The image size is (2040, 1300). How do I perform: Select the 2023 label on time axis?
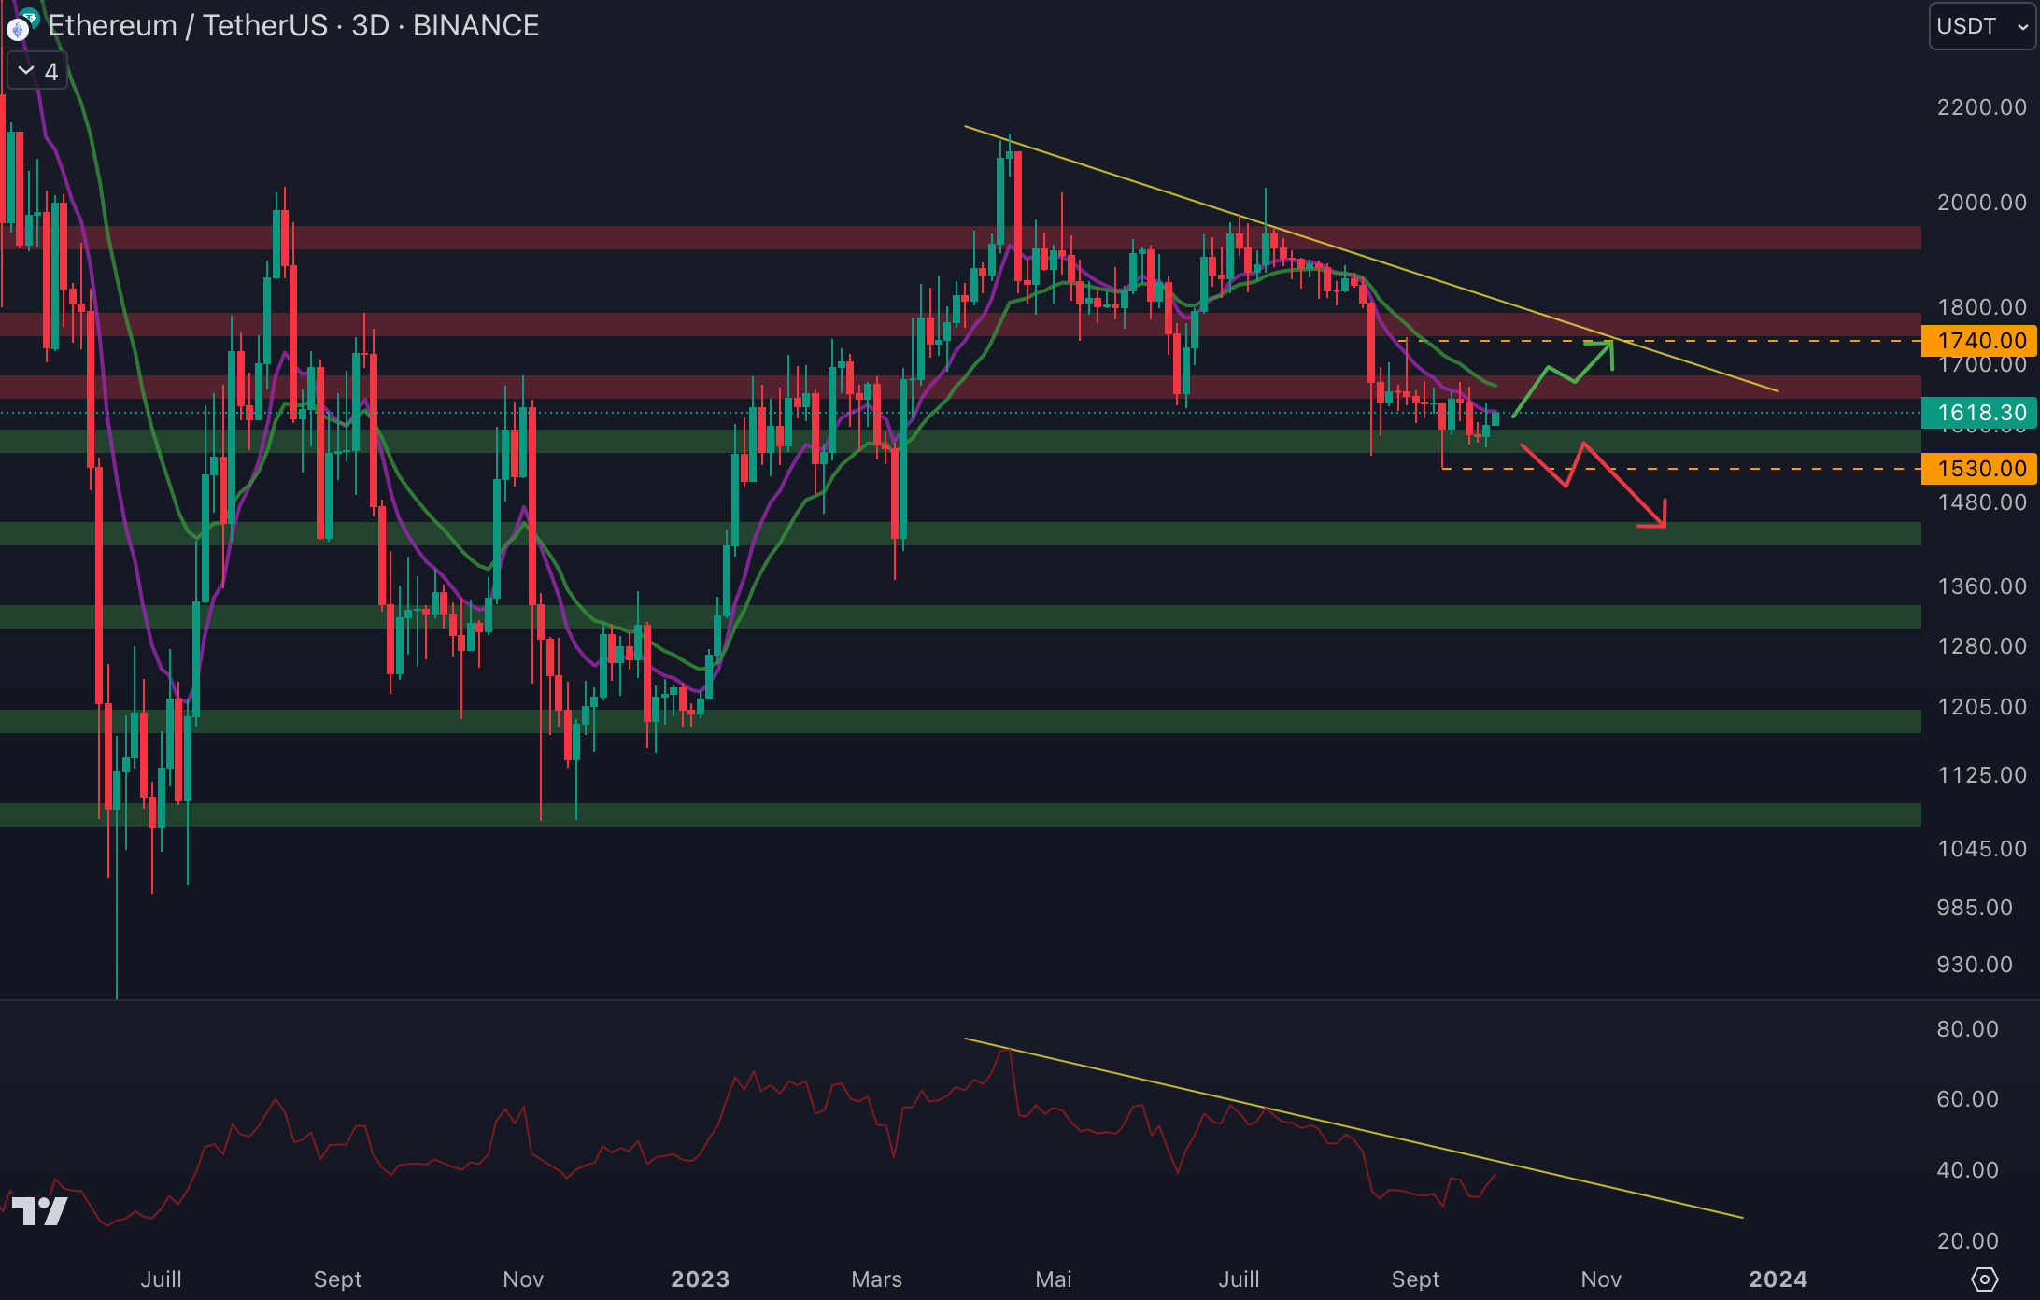[x=700, y=1279]
